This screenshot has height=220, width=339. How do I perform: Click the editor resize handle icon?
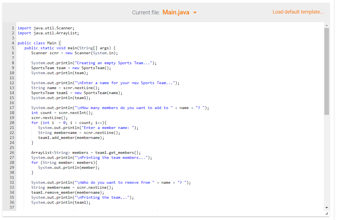tap(326, 213)
